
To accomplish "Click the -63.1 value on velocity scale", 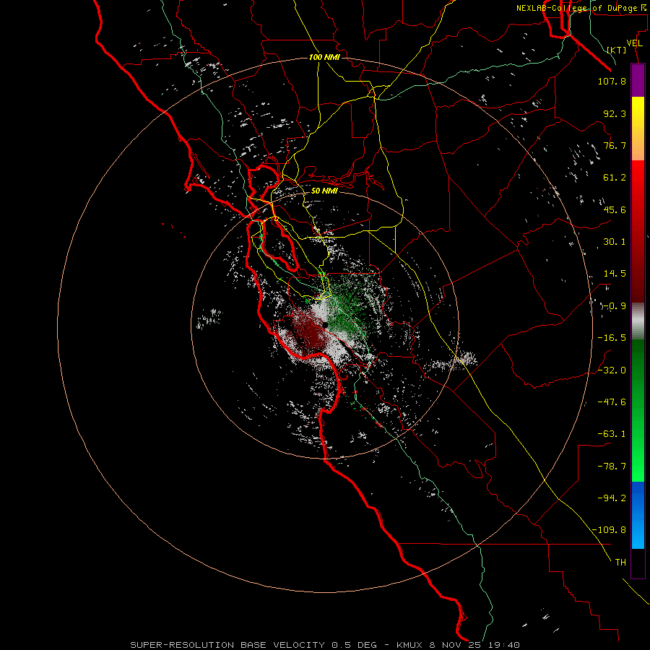I will 612,434.
